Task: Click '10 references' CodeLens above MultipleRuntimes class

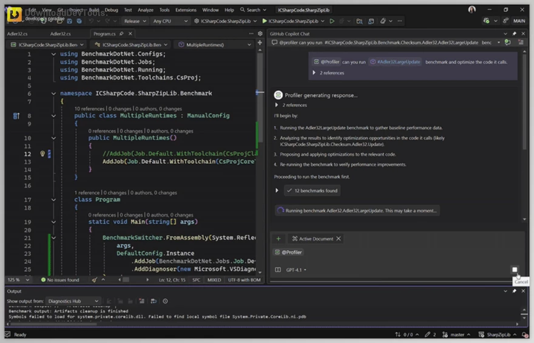Action: (89, 109)
